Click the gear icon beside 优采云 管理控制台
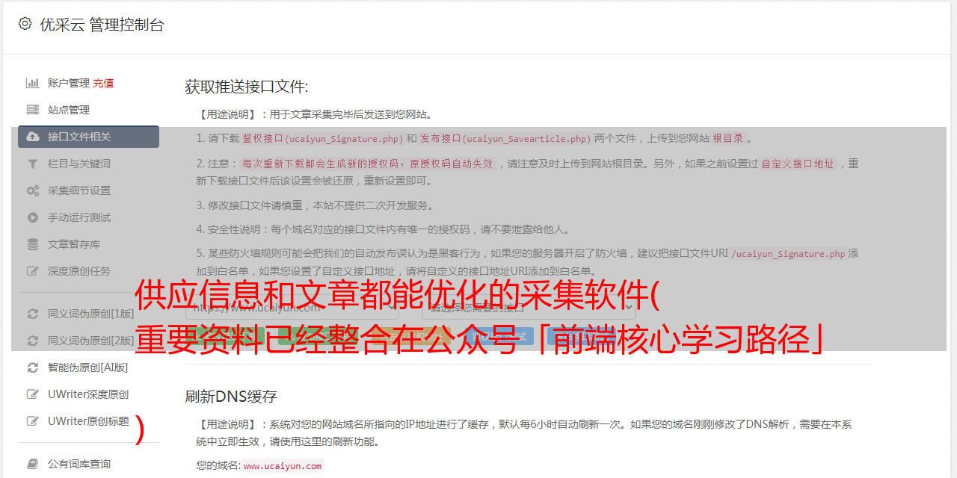 (25, 24)
